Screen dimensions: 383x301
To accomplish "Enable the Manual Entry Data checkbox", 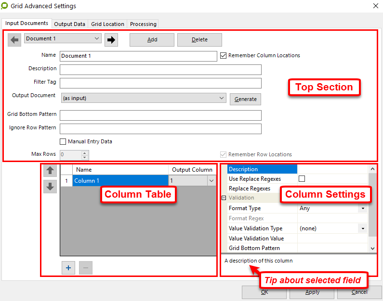I will pos(63,142).
